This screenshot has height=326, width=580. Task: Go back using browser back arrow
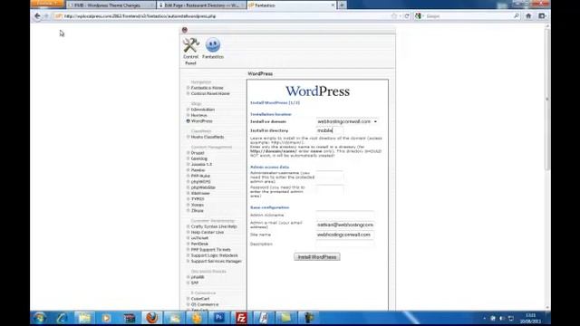37,16
